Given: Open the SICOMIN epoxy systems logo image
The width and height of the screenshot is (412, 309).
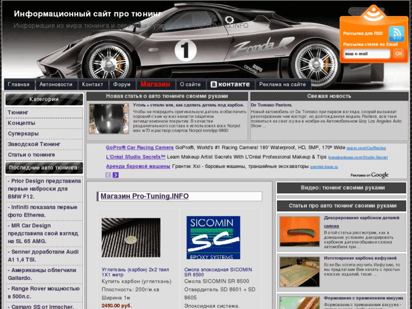Looking at the screenshot, I should click(213, 238).
